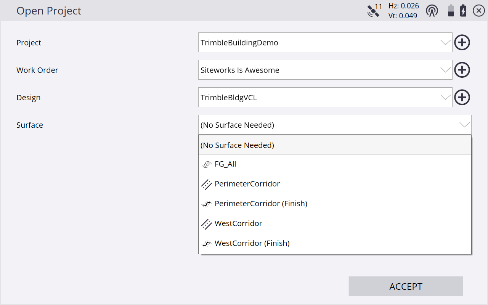Screen dimensions: 488x305
Task: Click the FG_All surface icon
Action: point(206,164)
